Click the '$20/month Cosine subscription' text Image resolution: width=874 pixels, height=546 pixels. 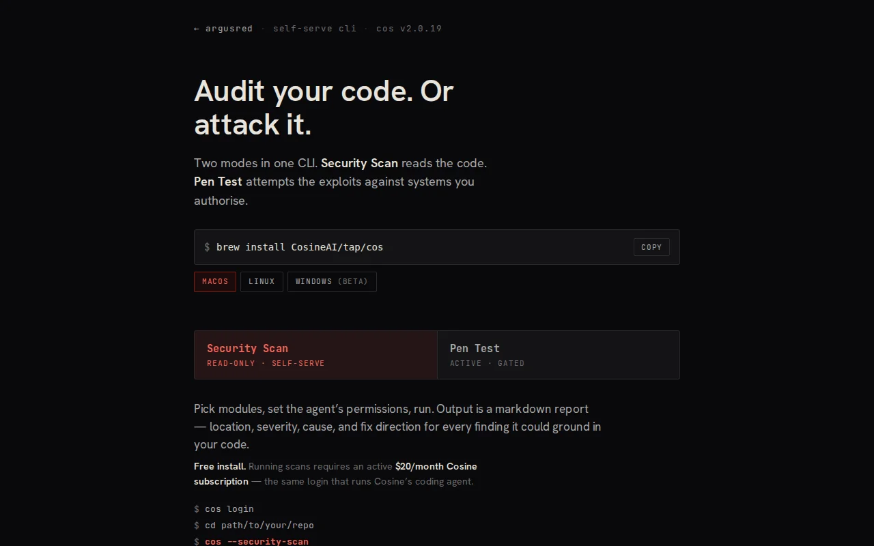coord(335,474)
